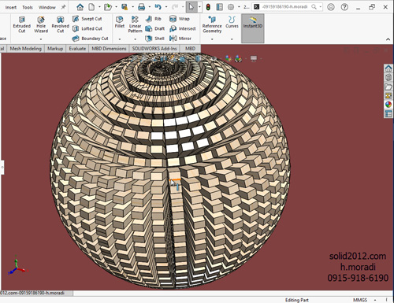Open the user login account icon
This screenshot has width=394, height=303.
(x=331, y=7)
